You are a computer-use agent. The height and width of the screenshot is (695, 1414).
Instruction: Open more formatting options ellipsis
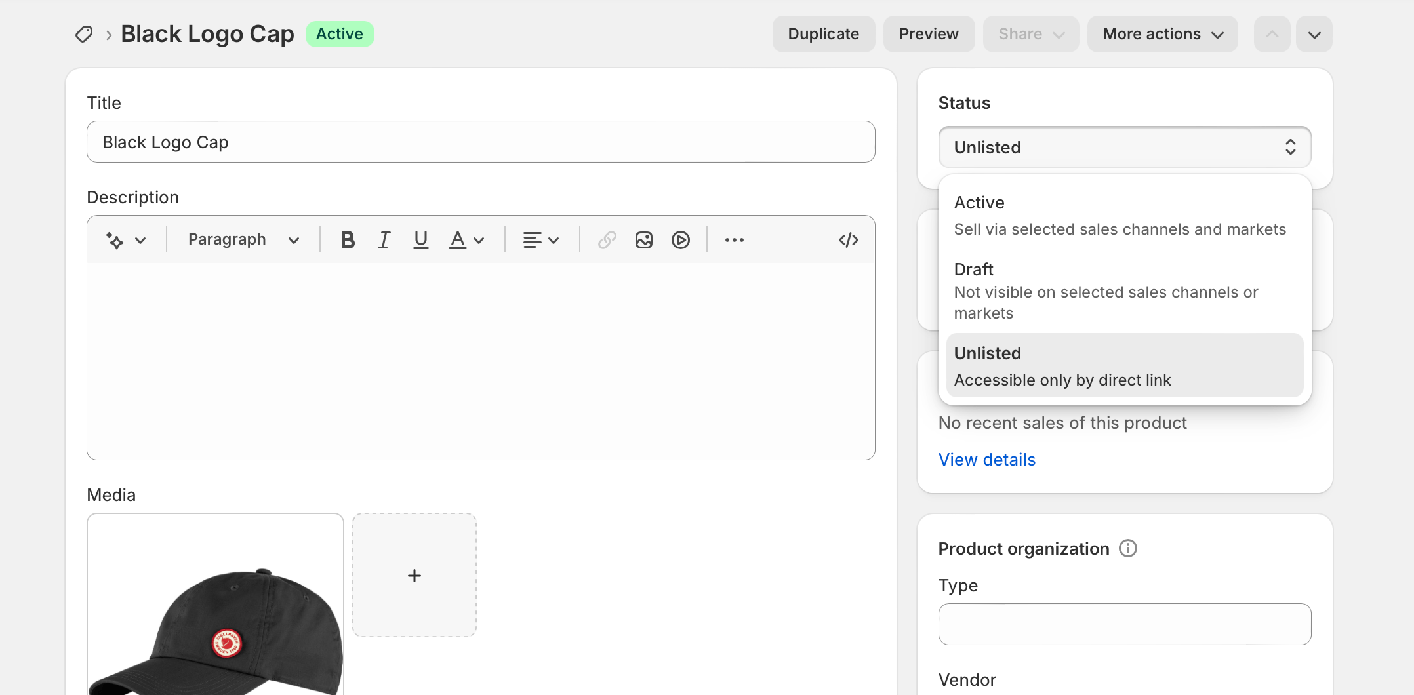coord(735,240)
